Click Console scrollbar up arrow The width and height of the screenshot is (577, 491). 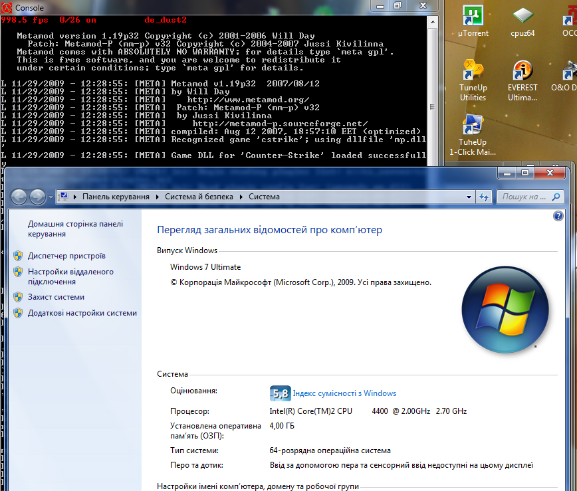tap(433, 22)
